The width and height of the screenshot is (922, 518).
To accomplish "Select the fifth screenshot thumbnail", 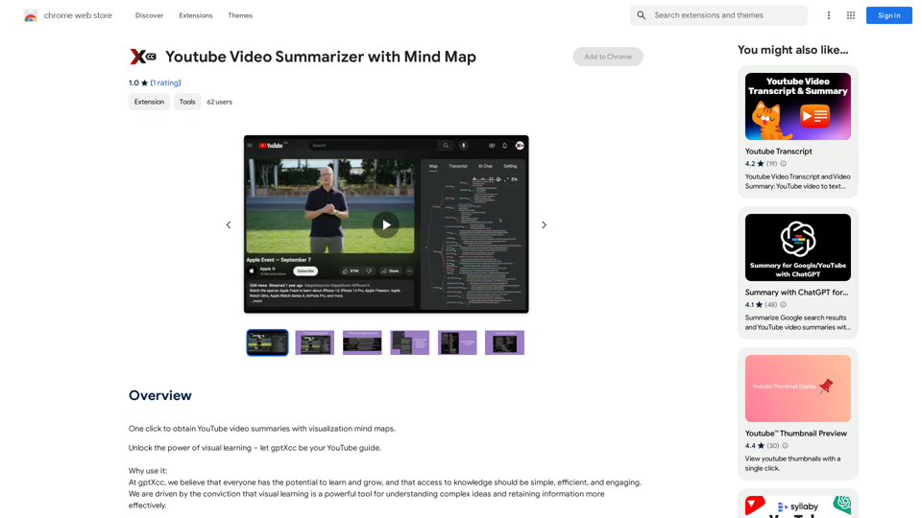I will point(457,342).
